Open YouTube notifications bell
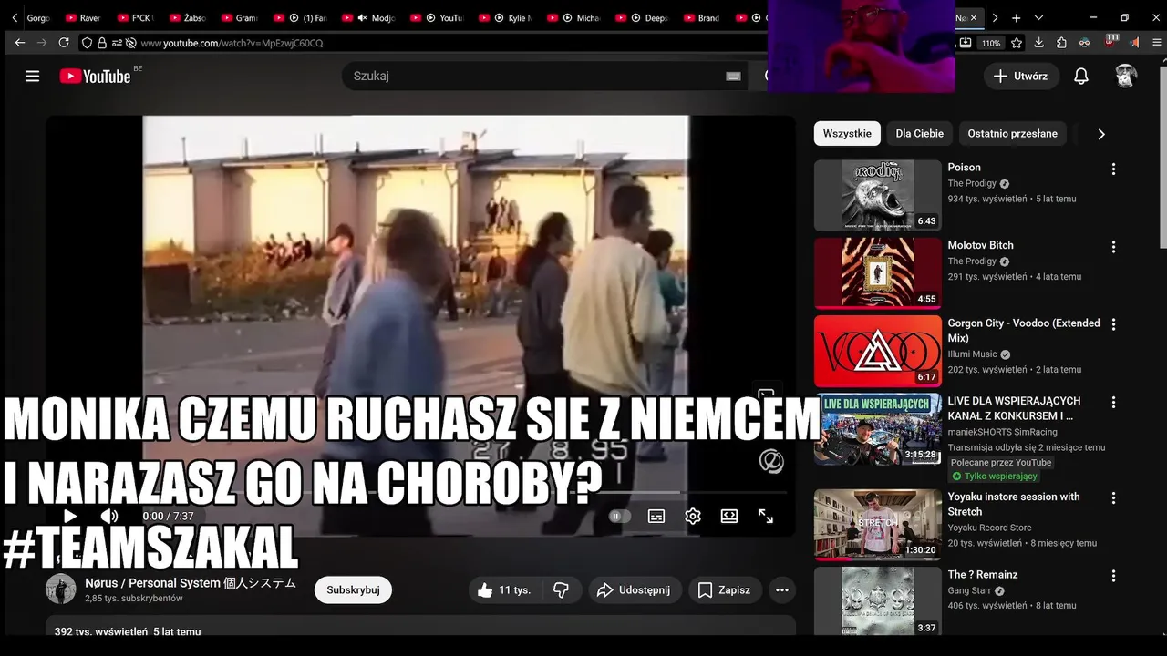Viewport: 1167px width, 656px height. click(x=1081, y=77)
